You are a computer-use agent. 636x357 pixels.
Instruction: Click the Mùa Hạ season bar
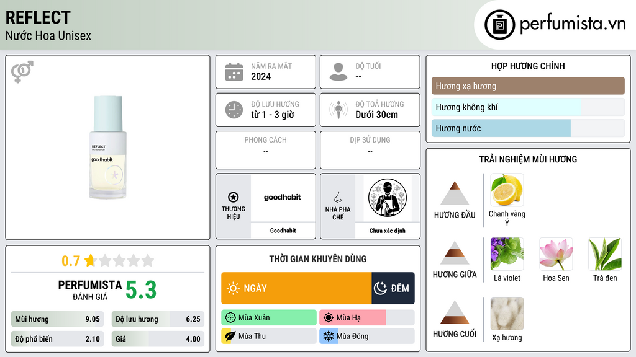367,318
